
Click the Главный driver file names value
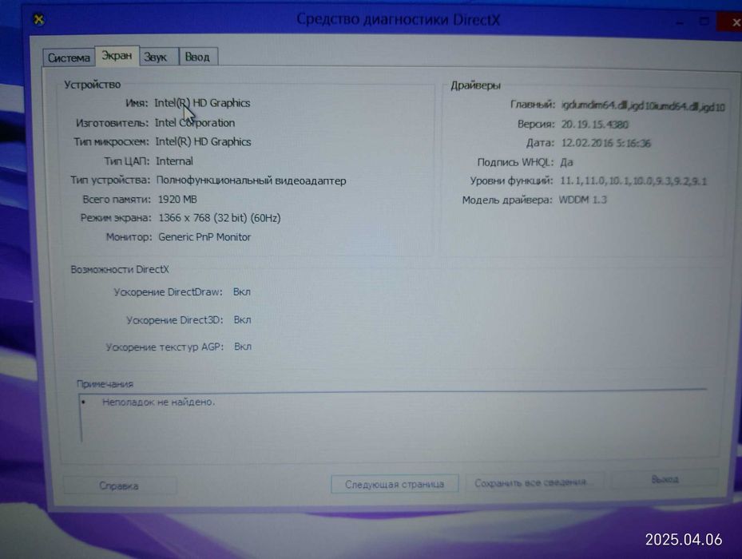click(643, 106)
